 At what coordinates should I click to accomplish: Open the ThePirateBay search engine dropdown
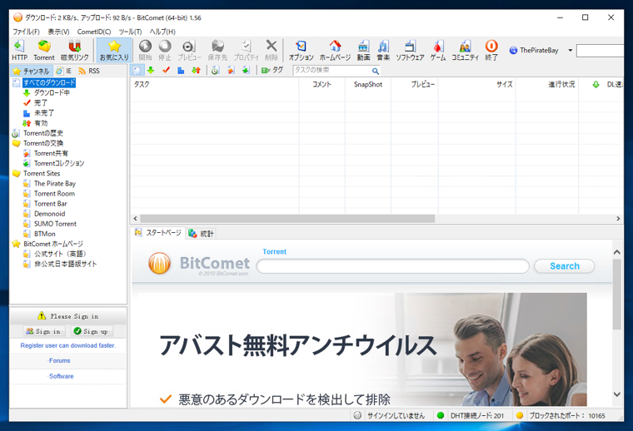pos(570,51)
